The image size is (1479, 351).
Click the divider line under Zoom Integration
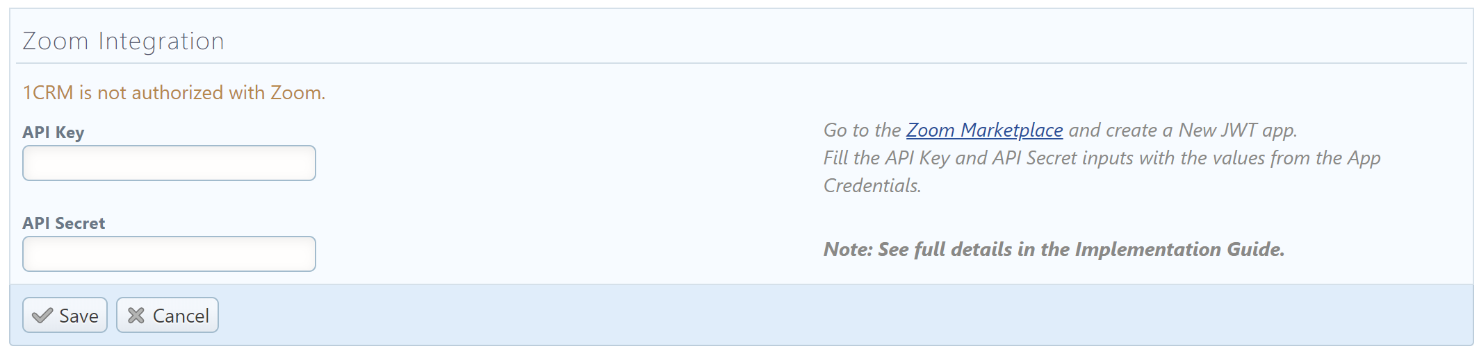741,63
